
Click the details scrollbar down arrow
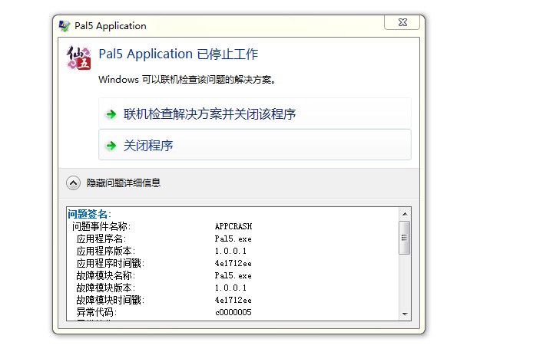click(x=405, y=314)
